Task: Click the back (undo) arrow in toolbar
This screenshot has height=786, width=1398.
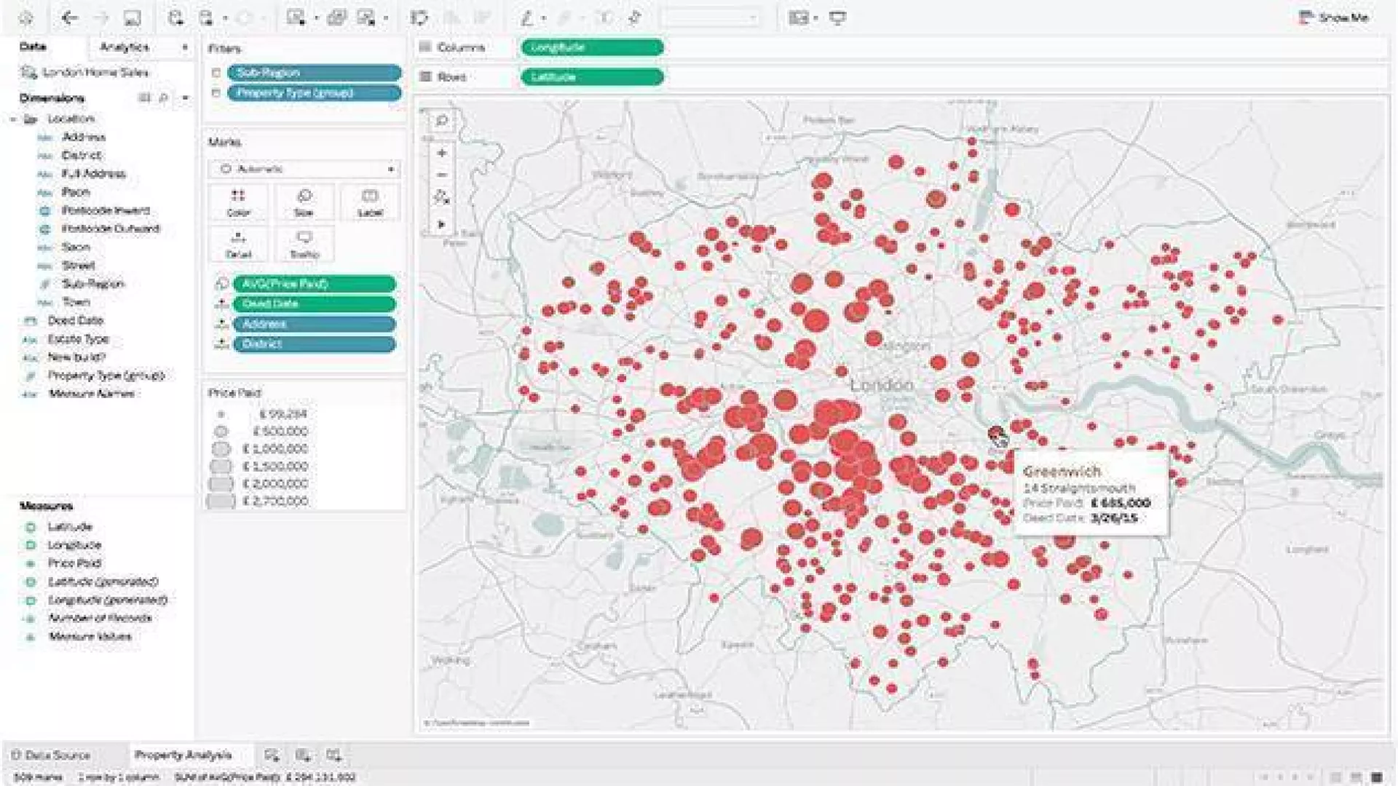Action: [69, 17]
